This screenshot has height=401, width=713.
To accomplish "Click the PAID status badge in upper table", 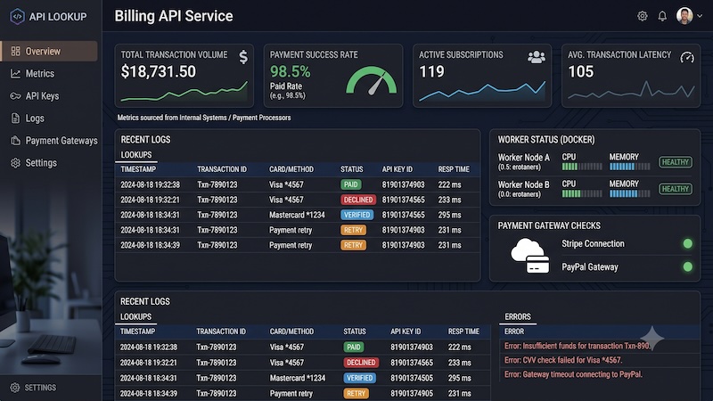I will click(350, 184).
